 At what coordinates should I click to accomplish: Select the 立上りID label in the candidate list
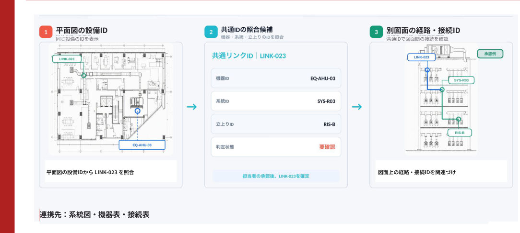tap(225, 124)
